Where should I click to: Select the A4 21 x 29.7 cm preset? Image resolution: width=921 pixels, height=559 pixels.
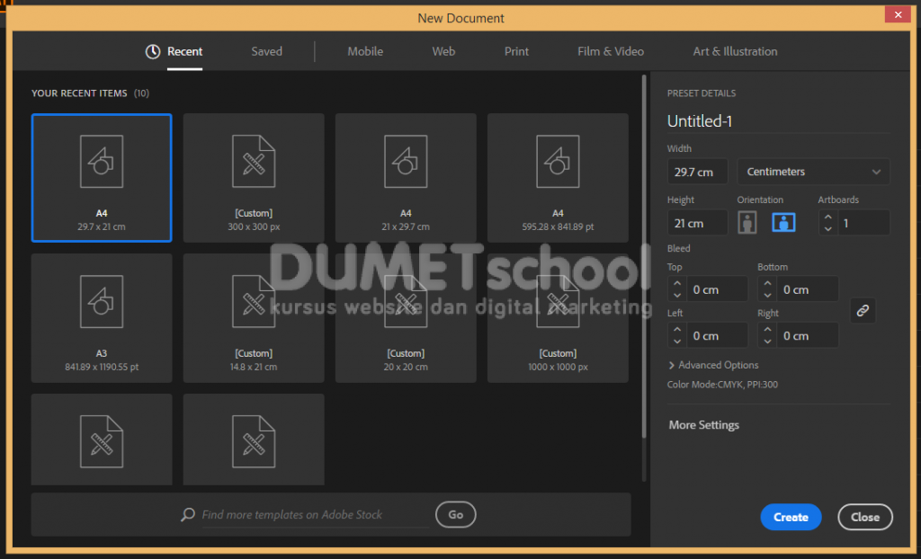(x=406, y=178)
